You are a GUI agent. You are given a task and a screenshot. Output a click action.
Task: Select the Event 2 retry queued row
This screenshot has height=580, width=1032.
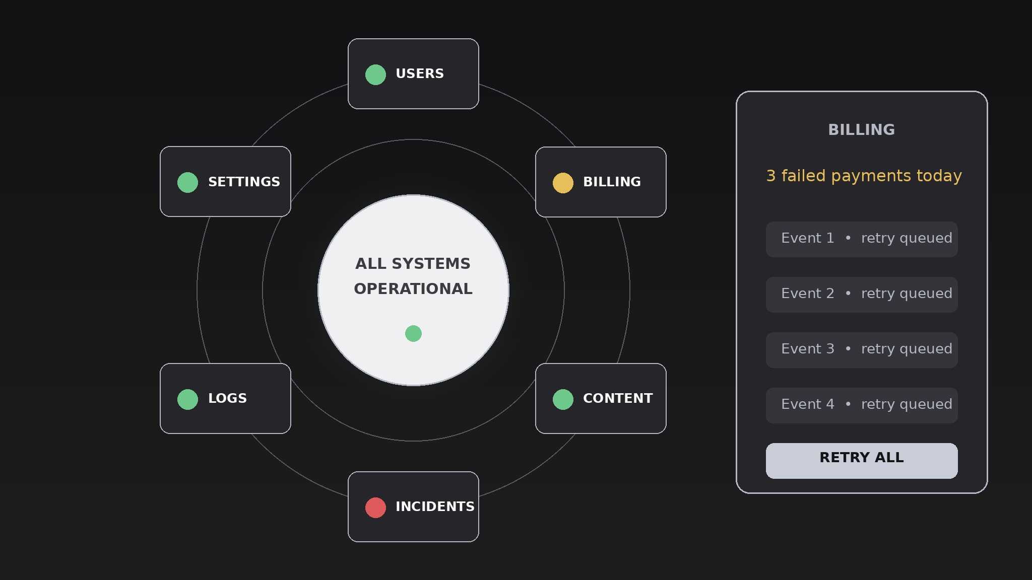pos(862,295)
